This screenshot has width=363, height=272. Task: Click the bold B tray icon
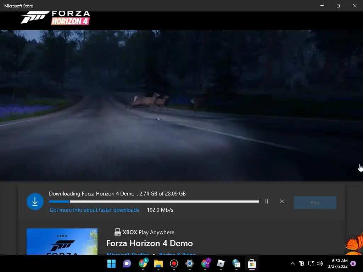click(x=301, y=263)
